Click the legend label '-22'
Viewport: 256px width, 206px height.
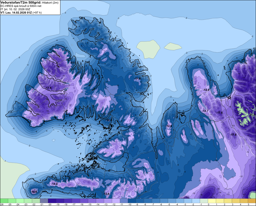[34, 204]
